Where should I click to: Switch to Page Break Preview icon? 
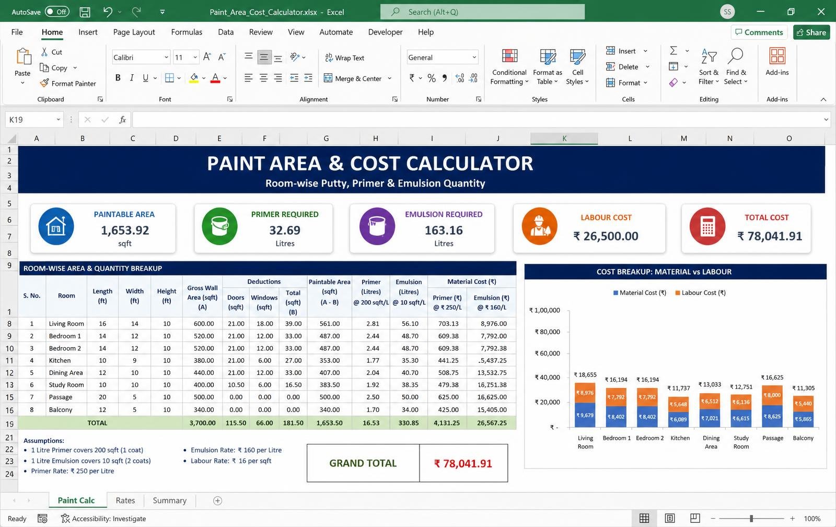coord(695,518)
